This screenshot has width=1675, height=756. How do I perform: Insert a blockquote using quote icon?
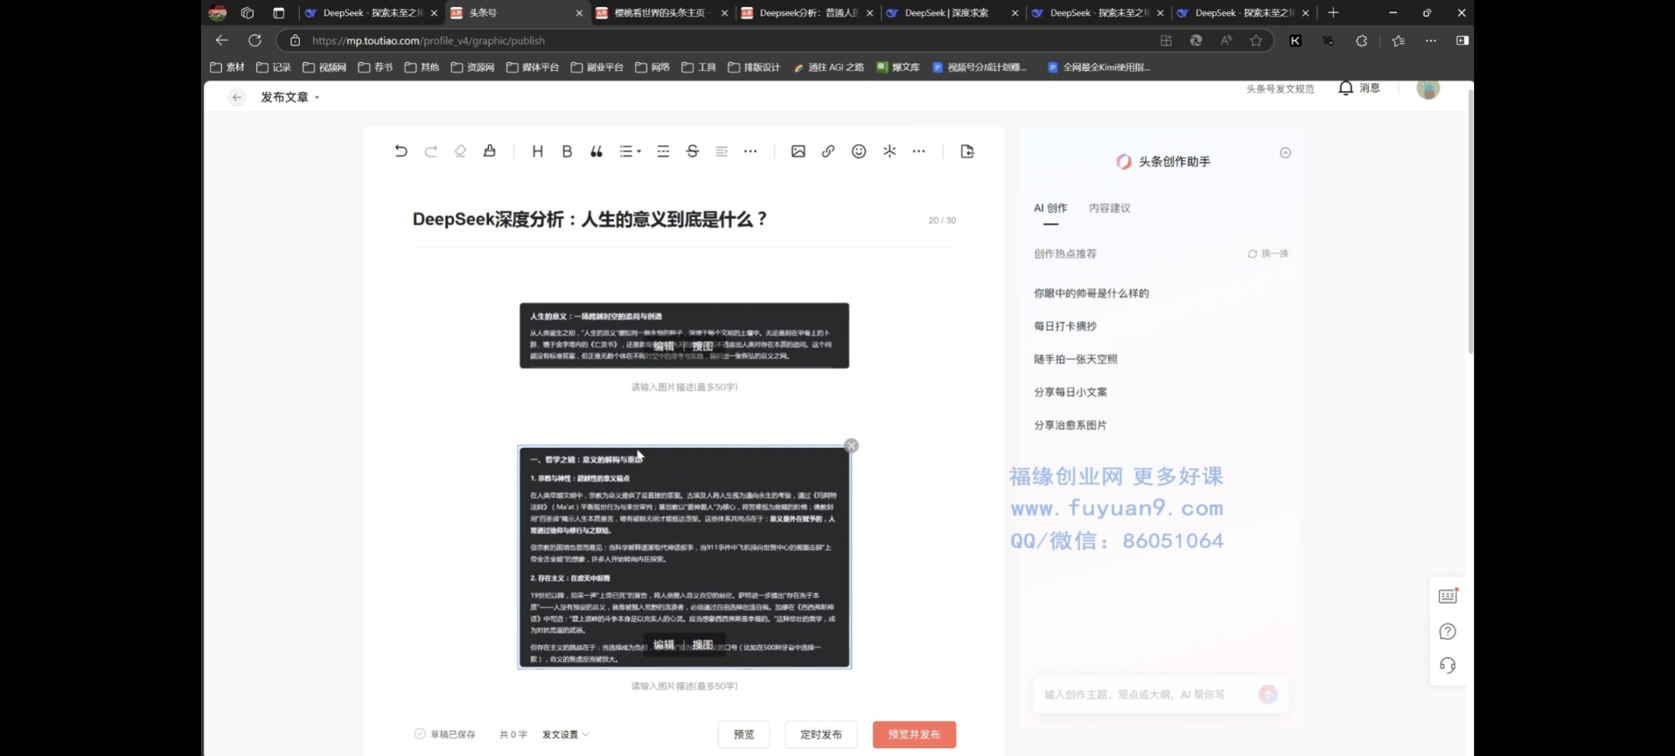point(596,152)
